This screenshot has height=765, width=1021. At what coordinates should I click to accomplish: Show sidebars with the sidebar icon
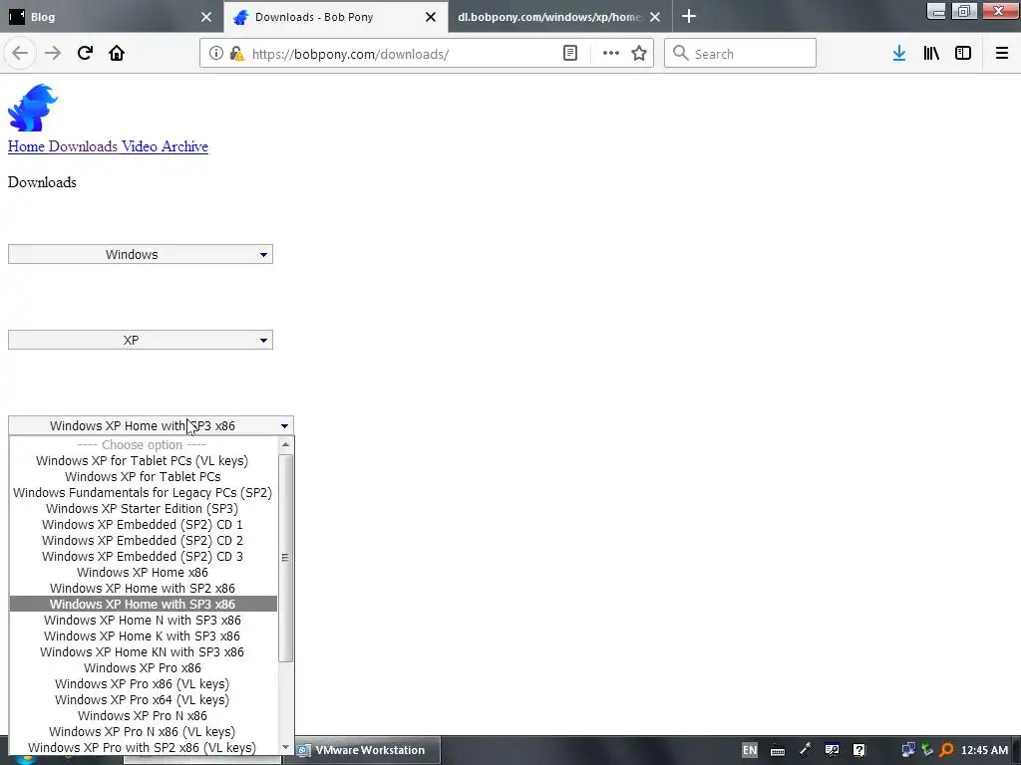click(963, 54)
